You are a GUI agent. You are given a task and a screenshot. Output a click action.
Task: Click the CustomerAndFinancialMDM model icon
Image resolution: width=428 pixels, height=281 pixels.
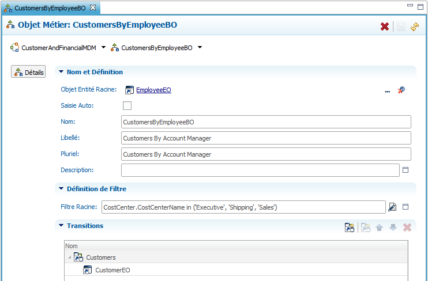click(14, 47)
